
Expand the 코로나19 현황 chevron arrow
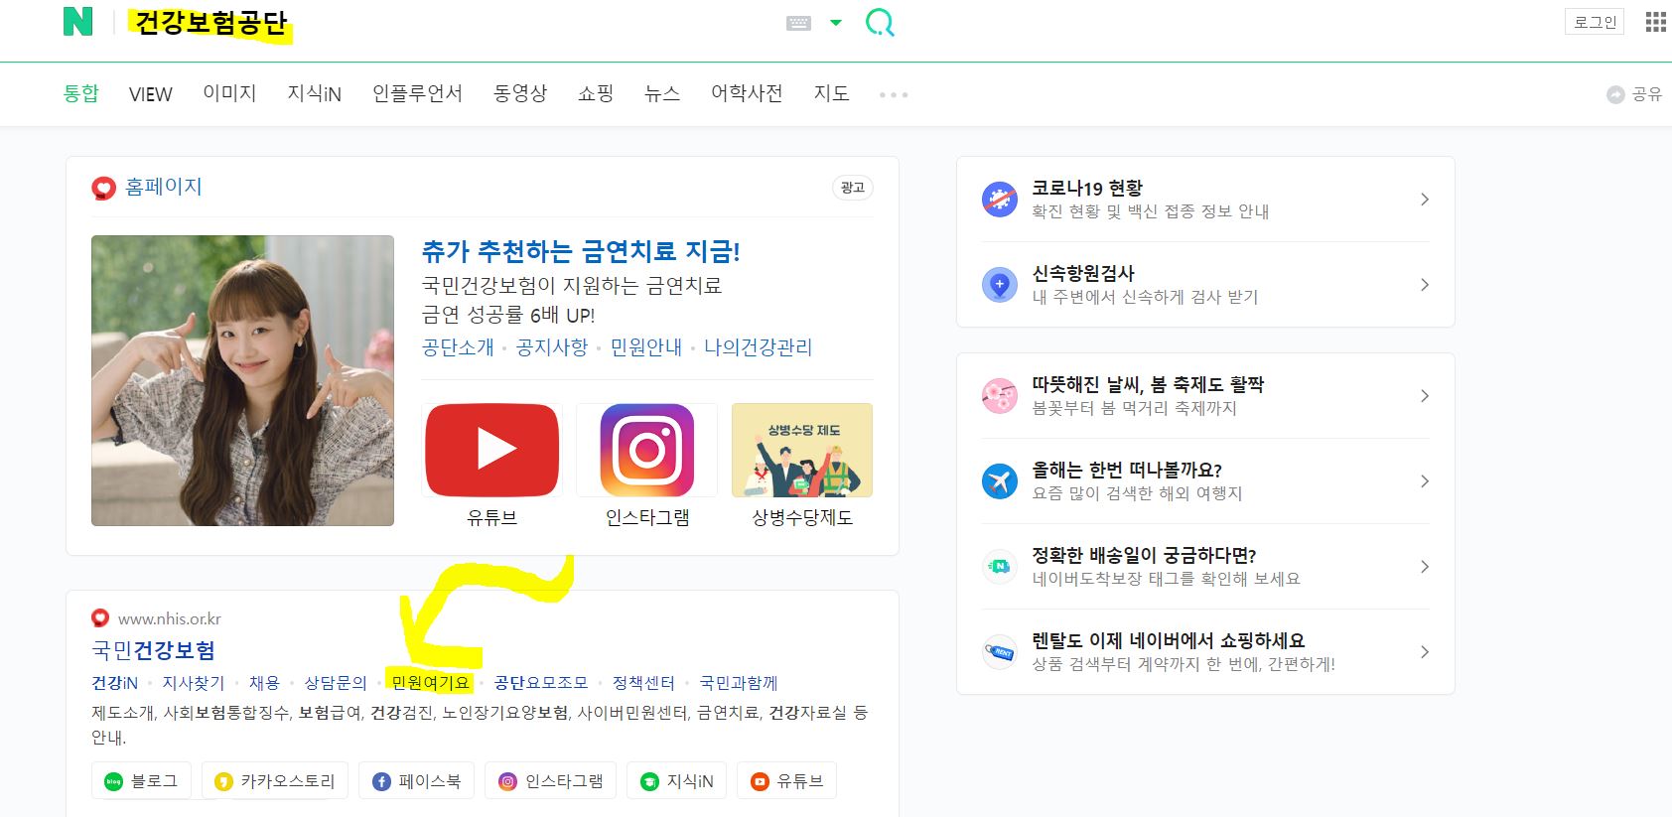click(x=1425, y=200)
